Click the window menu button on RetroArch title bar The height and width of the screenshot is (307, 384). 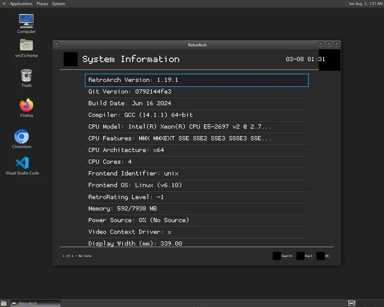(57, 44)
